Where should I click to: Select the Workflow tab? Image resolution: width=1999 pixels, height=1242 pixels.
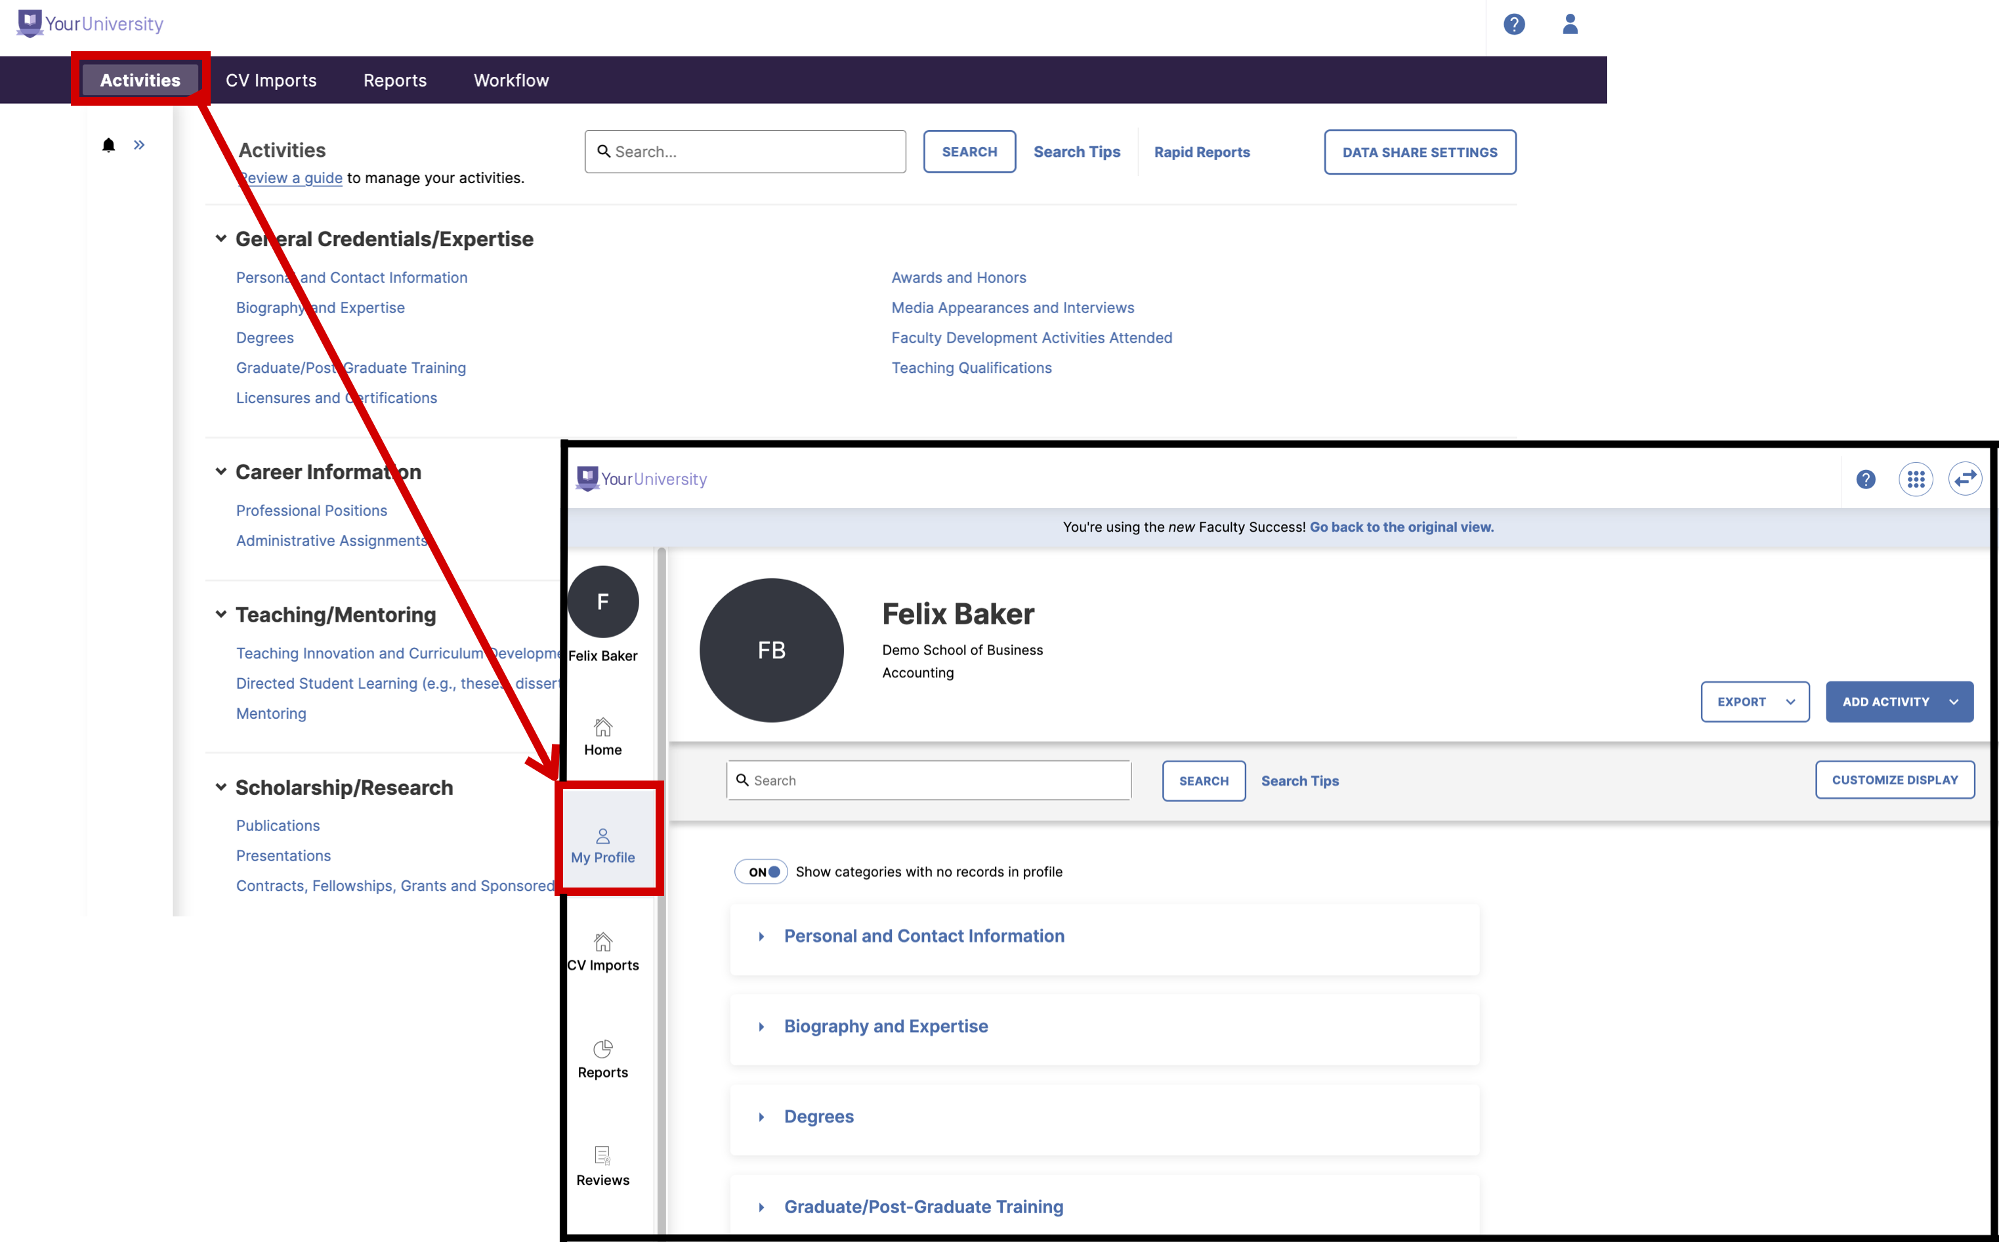click(x=511, y=79)
